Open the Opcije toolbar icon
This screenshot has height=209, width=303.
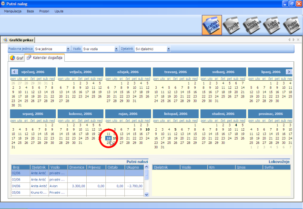pyautogui.click(x=232, y=25)
